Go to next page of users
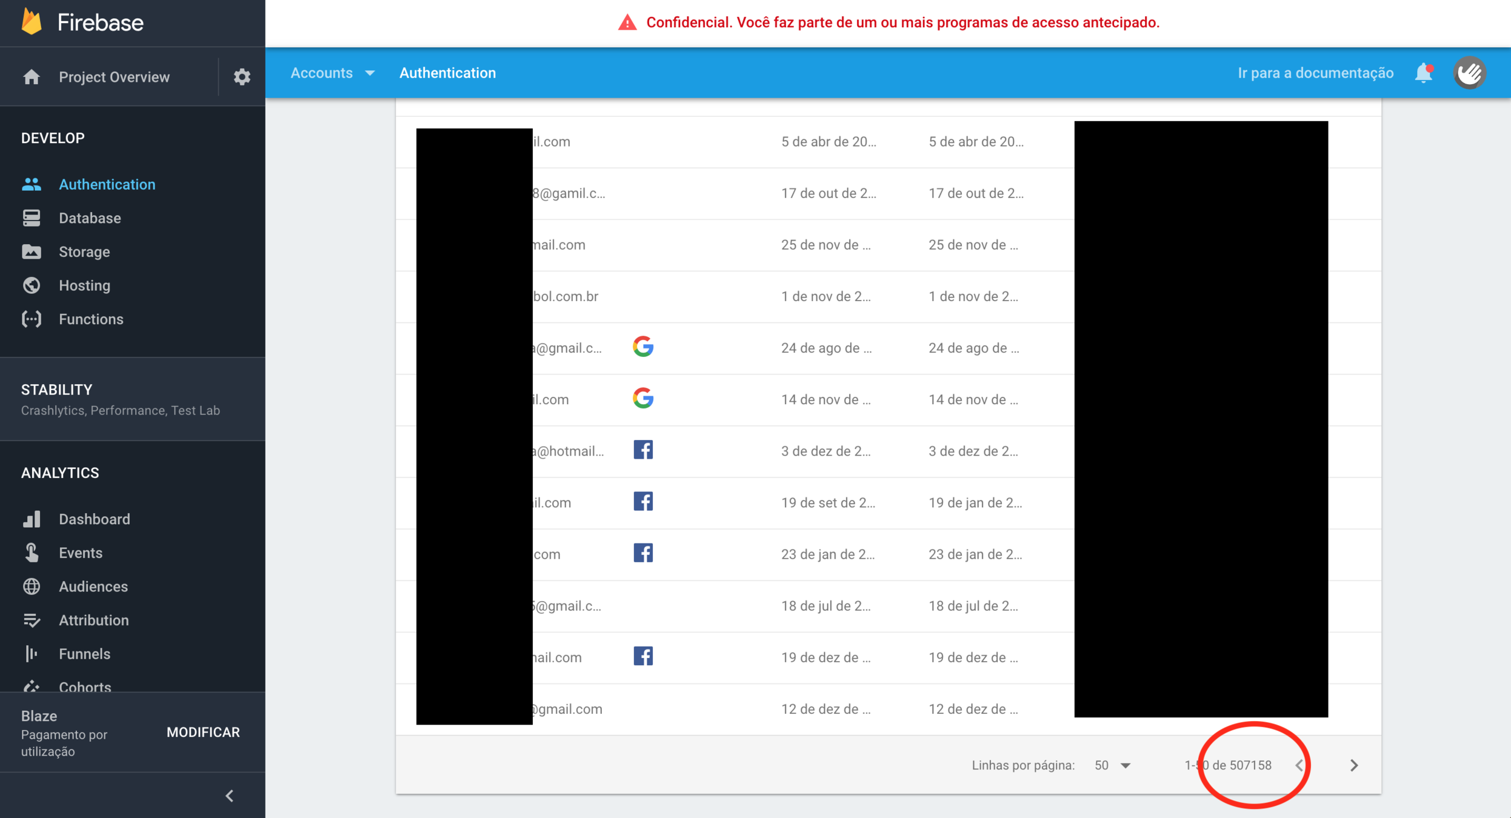This screenshot has width=1511, height=818. (x=1354, y=765)
